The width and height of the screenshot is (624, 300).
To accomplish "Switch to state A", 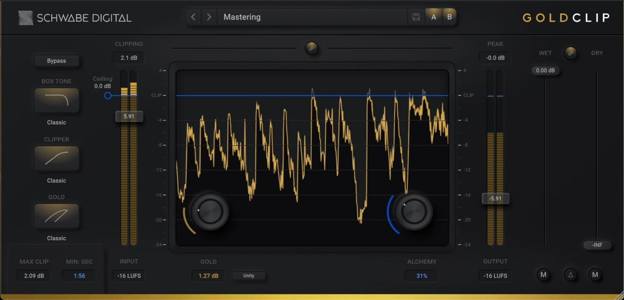I will (x=434, y=17).
